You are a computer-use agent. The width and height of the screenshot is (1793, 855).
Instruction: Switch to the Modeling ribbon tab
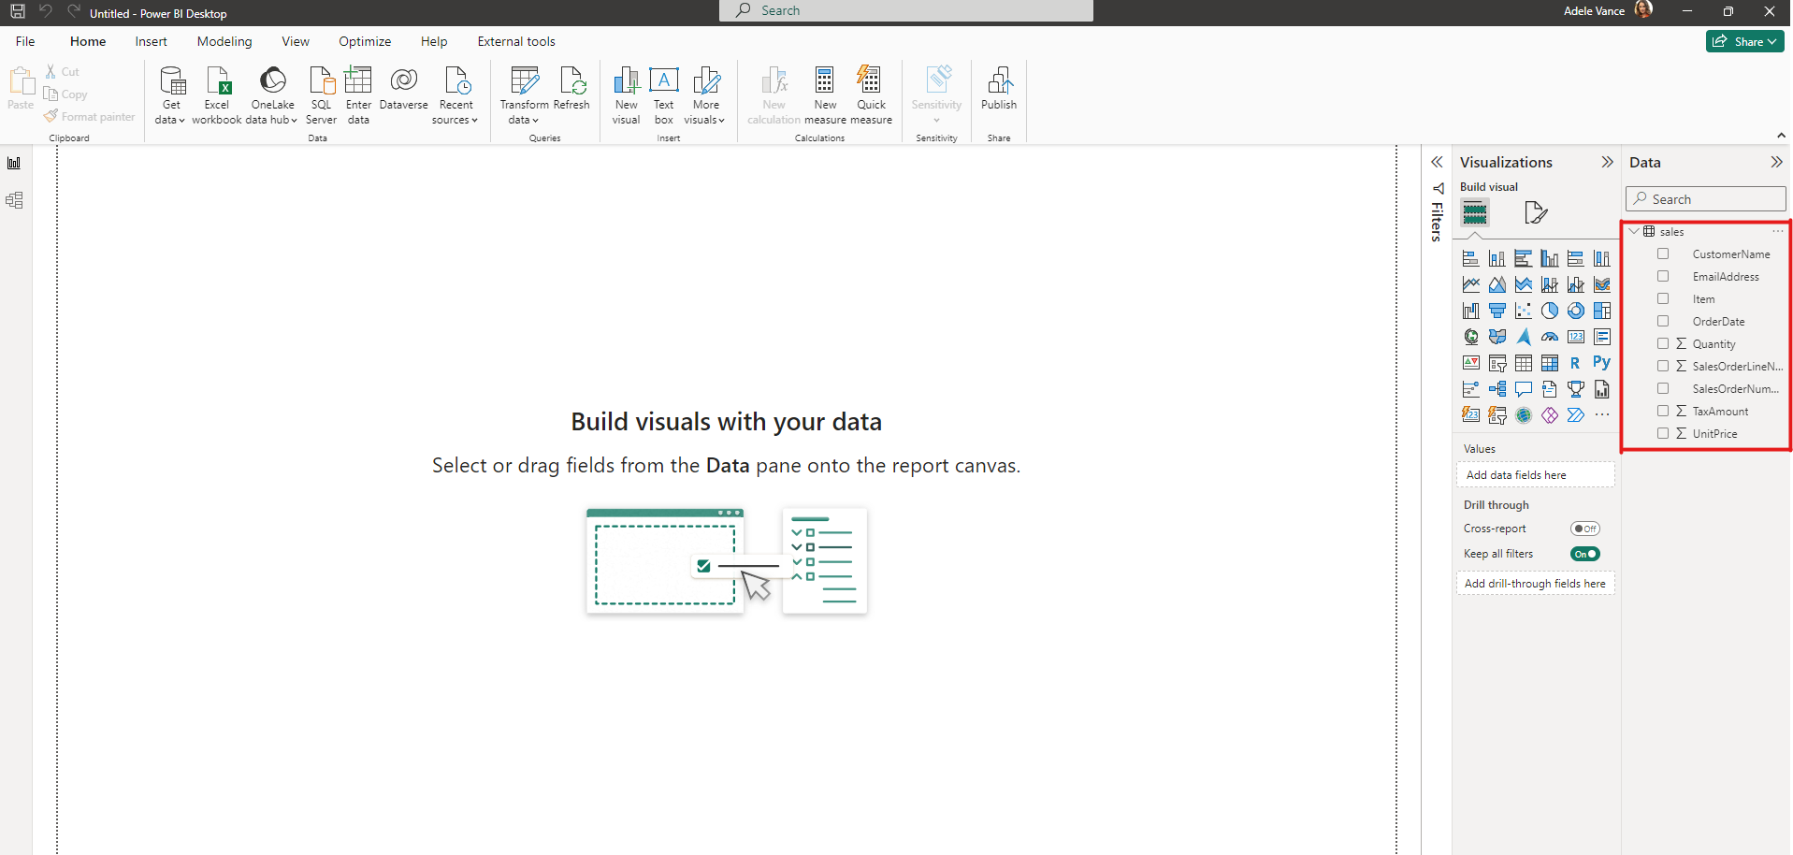[x=224, y=41]
